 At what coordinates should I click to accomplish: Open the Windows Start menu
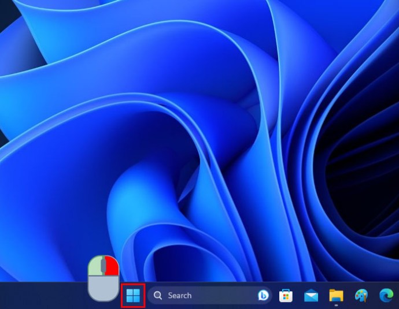tap(133, 296)
